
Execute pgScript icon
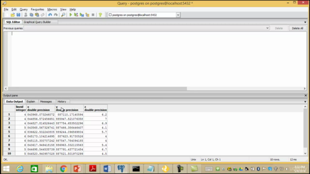coord(76,15)
